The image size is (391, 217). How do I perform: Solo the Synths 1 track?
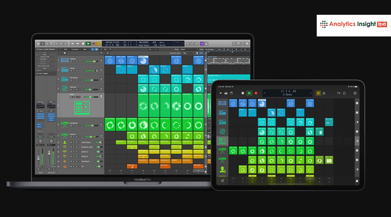point(74,137)
